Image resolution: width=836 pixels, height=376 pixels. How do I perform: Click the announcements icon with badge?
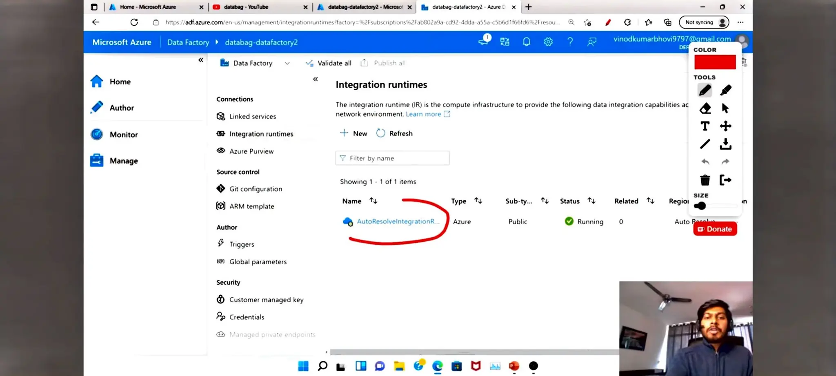484,41
